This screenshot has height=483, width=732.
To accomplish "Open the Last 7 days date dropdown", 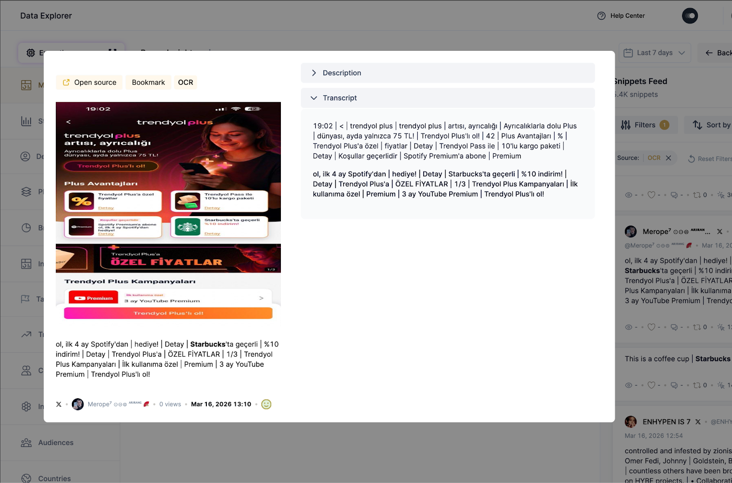I will (655, 53).
